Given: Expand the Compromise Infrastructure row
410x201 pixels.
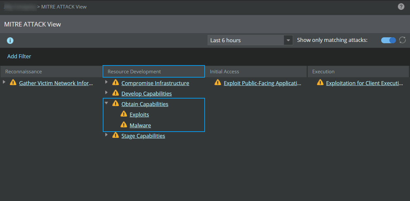Looking at the screenshot, I should pyautogui.click(x=106, y=82).
